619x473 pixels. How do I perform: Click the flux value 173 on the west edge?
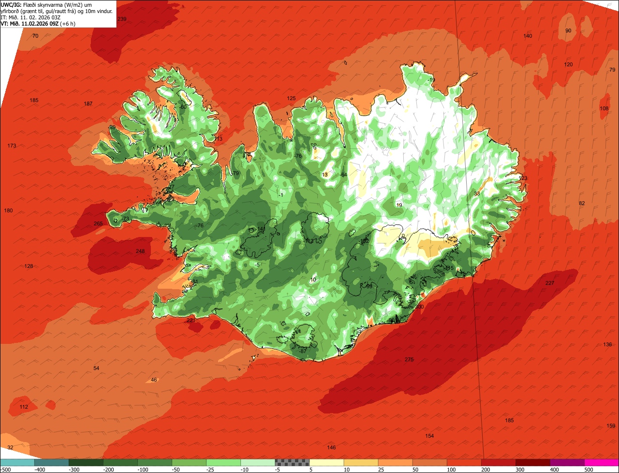coord(12,146)
